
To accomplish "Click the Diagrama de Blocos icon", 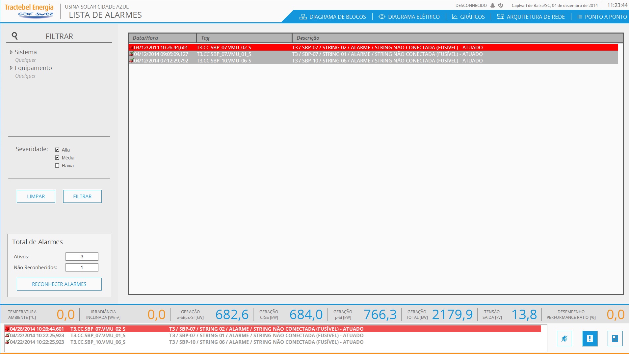I will [x=303, y=17].
